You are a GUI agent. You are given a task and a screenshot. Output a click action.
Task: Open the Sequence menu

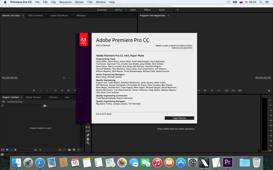point(66,2)
